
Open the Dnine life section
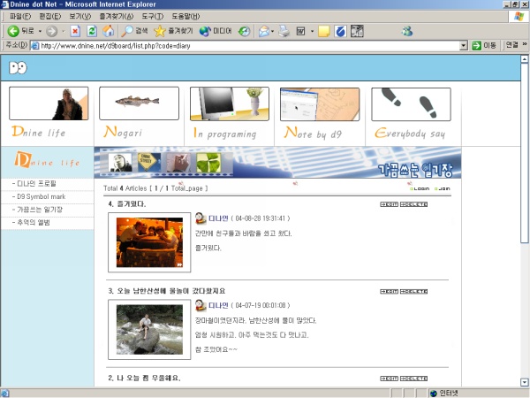tap(49, 112)
